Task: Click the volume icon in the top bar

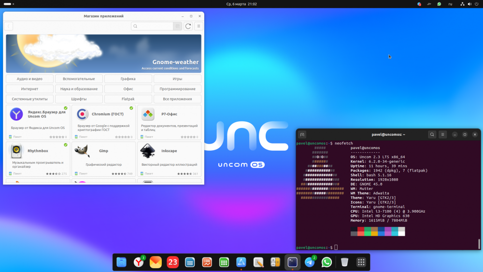Action: pos(469,4)
